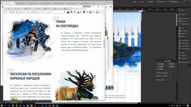This screenshot has width=191, height=107.
Task: Open the Transform panel options menu
Action: [176, 61]
